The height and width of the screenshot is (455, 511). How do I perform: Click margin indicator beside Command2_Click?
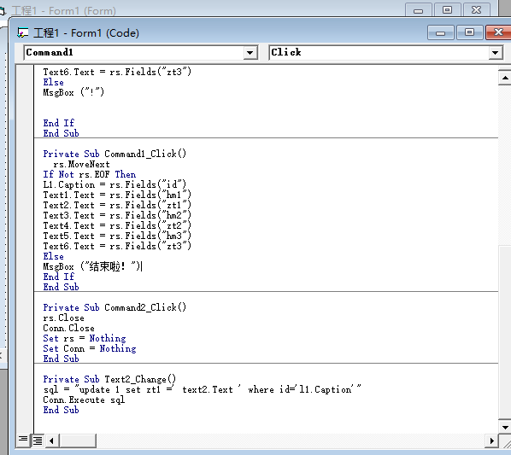(25, 307)
